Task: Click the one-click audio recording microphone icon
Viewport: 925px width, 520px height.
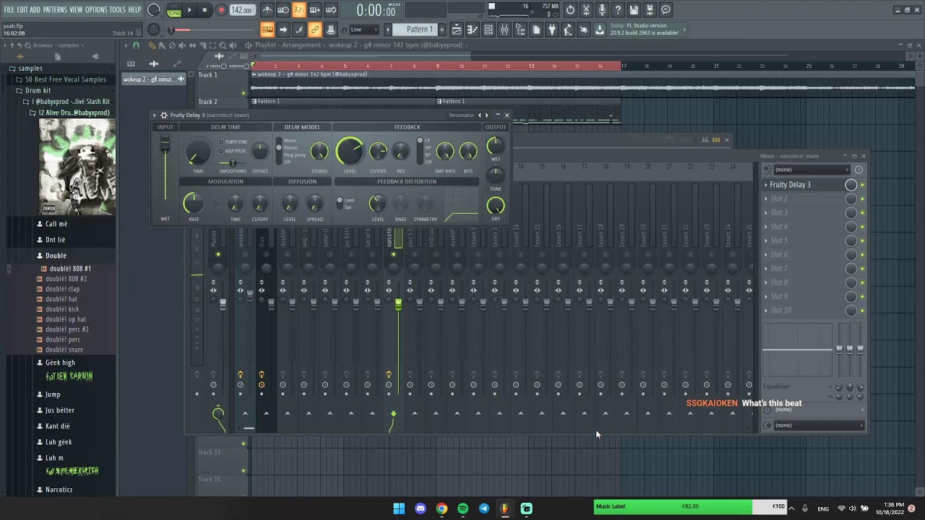Action: 602,10
